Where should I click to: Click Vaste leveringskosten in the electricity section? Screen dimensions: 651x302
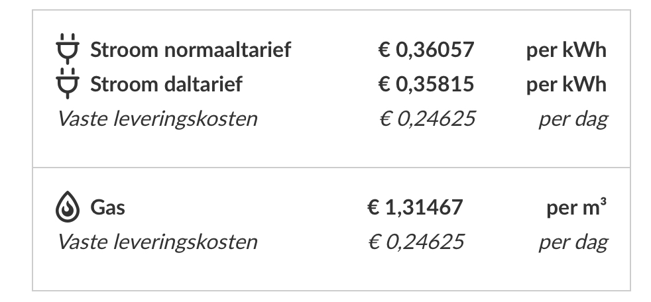tap(157, 119)
